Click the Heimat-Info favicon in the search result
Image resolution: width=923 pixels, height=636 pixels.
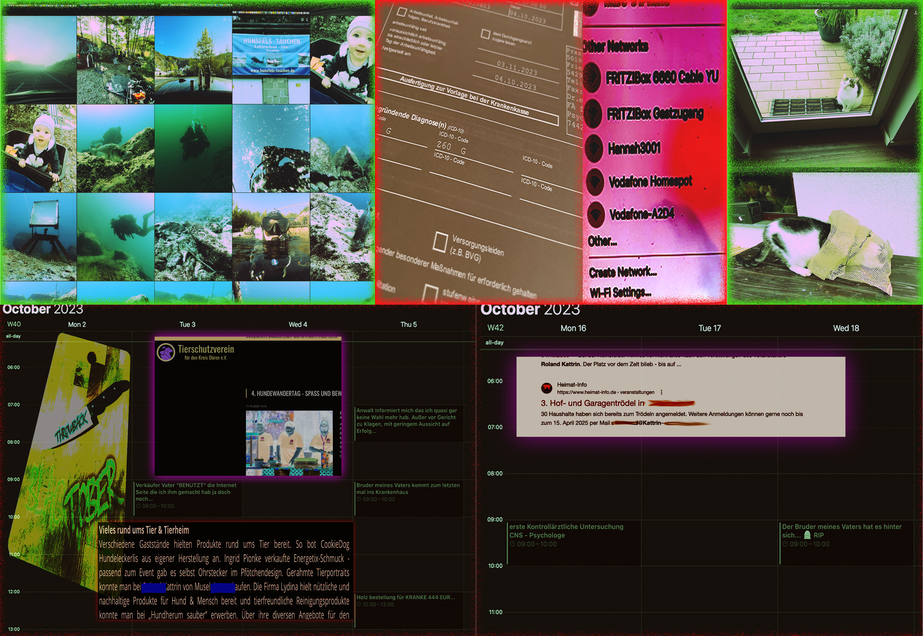coord(547,388)
